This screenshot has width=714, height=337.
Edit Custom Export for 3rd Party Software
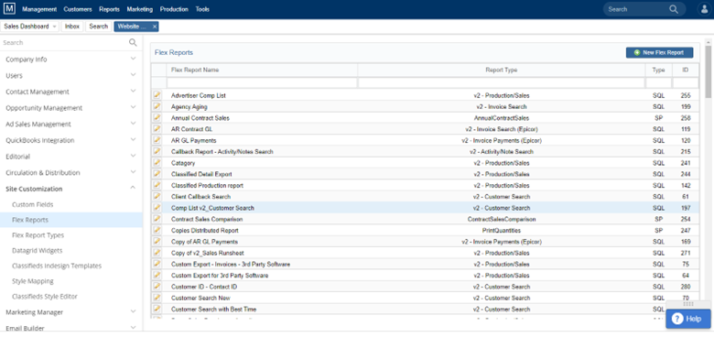(157, 275)
